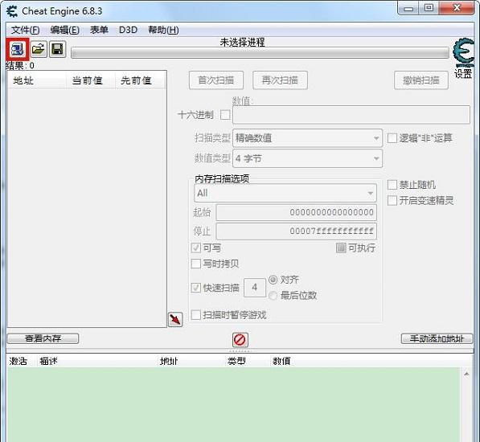Click the red arrow add-to-list icon
Image resolution: width=480 pixels, height=442 pixels.
(175, 320)
